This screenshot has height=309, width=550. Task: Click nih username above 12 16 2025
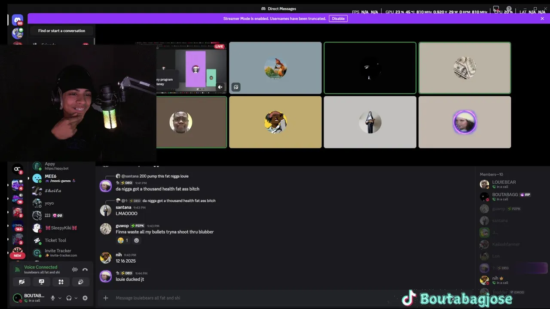(119, 255)
